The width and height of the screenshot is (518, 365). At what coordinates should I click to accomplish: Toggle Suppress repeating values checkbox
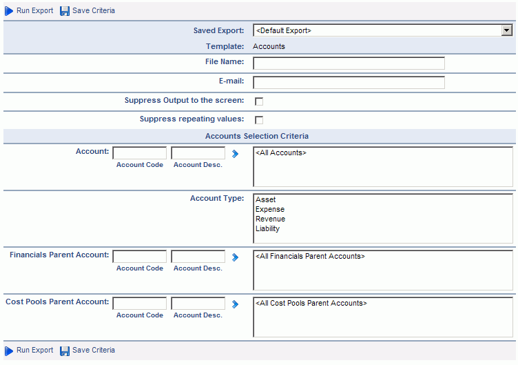pyautogui.click(x=259, y=120)
